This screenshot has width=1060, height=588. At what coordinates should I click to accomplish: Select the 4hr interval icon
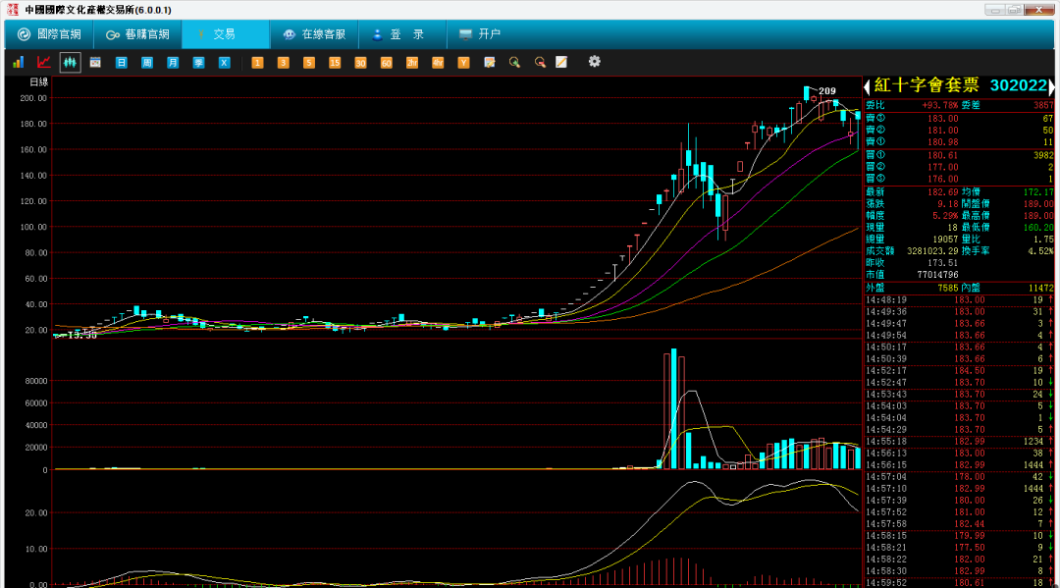click(x=438, y=62)
